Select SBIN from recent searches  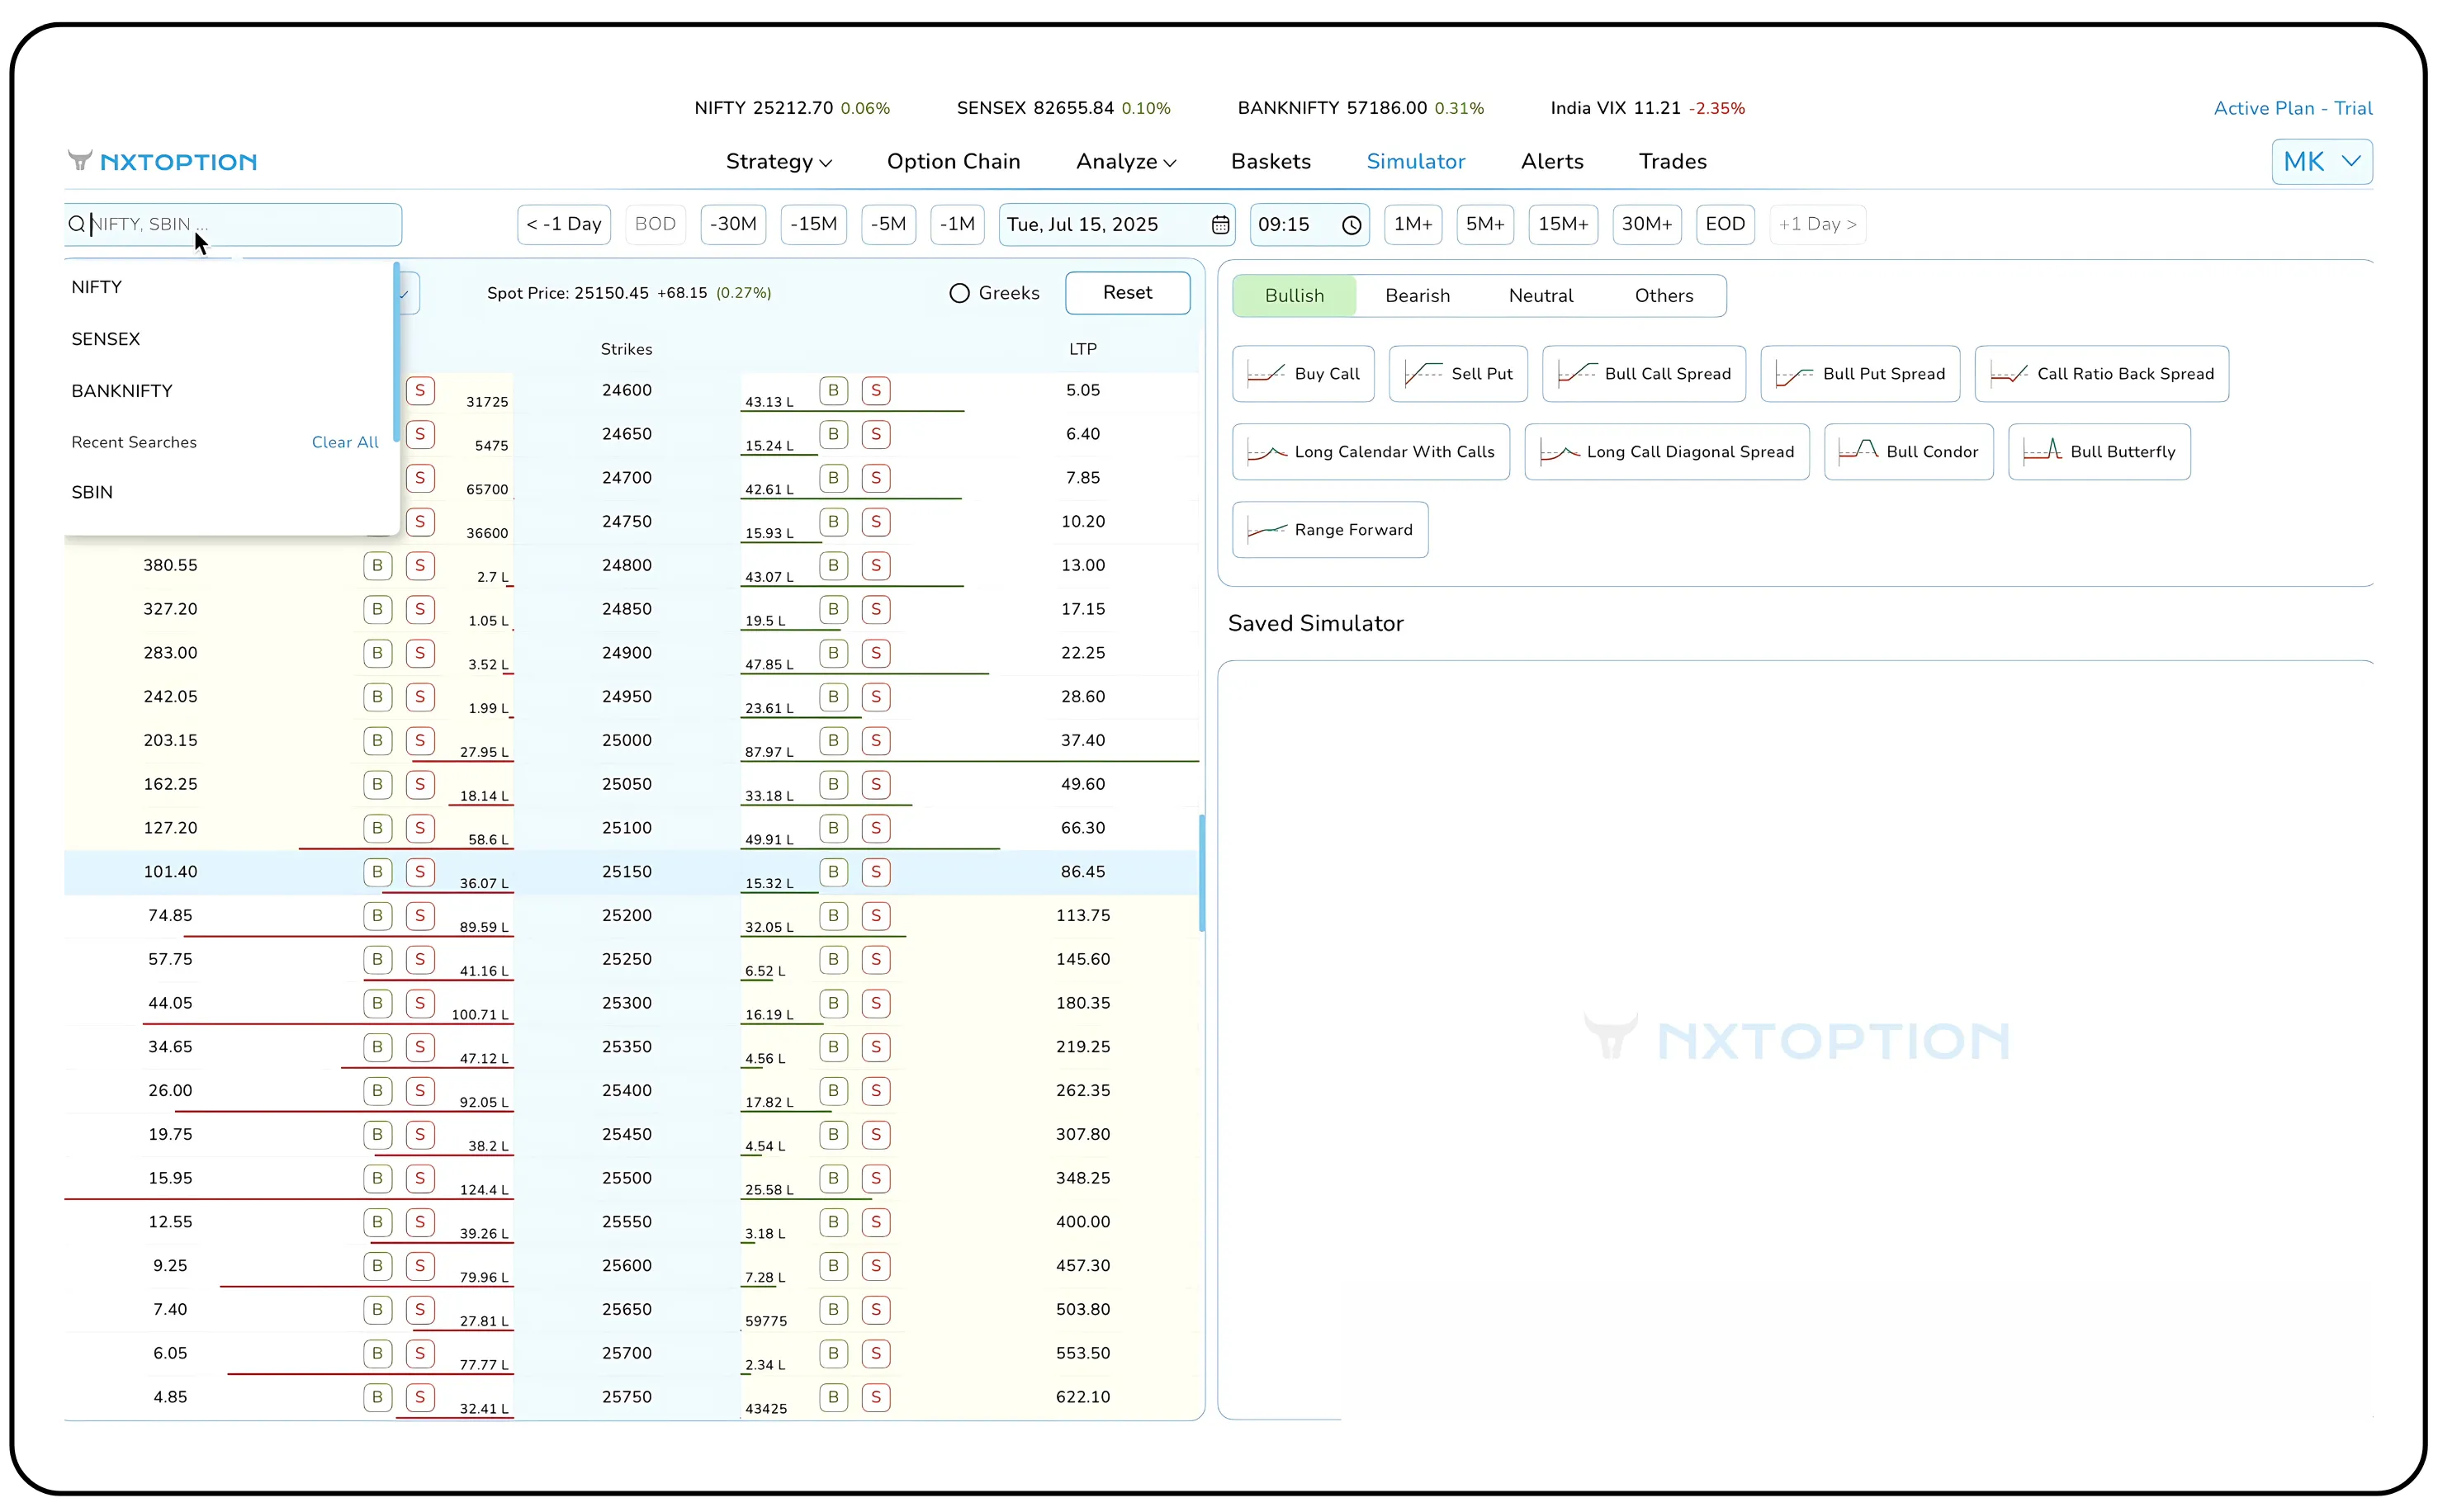pyautogui.click(x=92, y=492)
